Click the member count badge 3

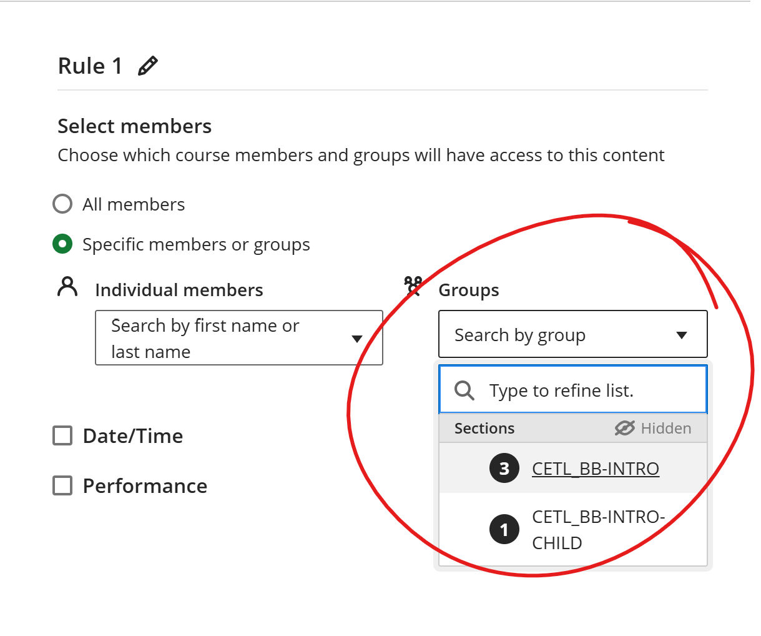[x=504, y=469]
